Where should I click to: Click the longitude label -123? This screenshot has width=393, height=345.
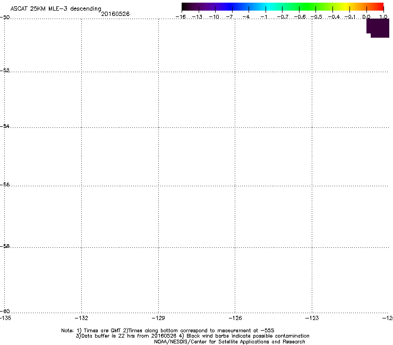312,318
